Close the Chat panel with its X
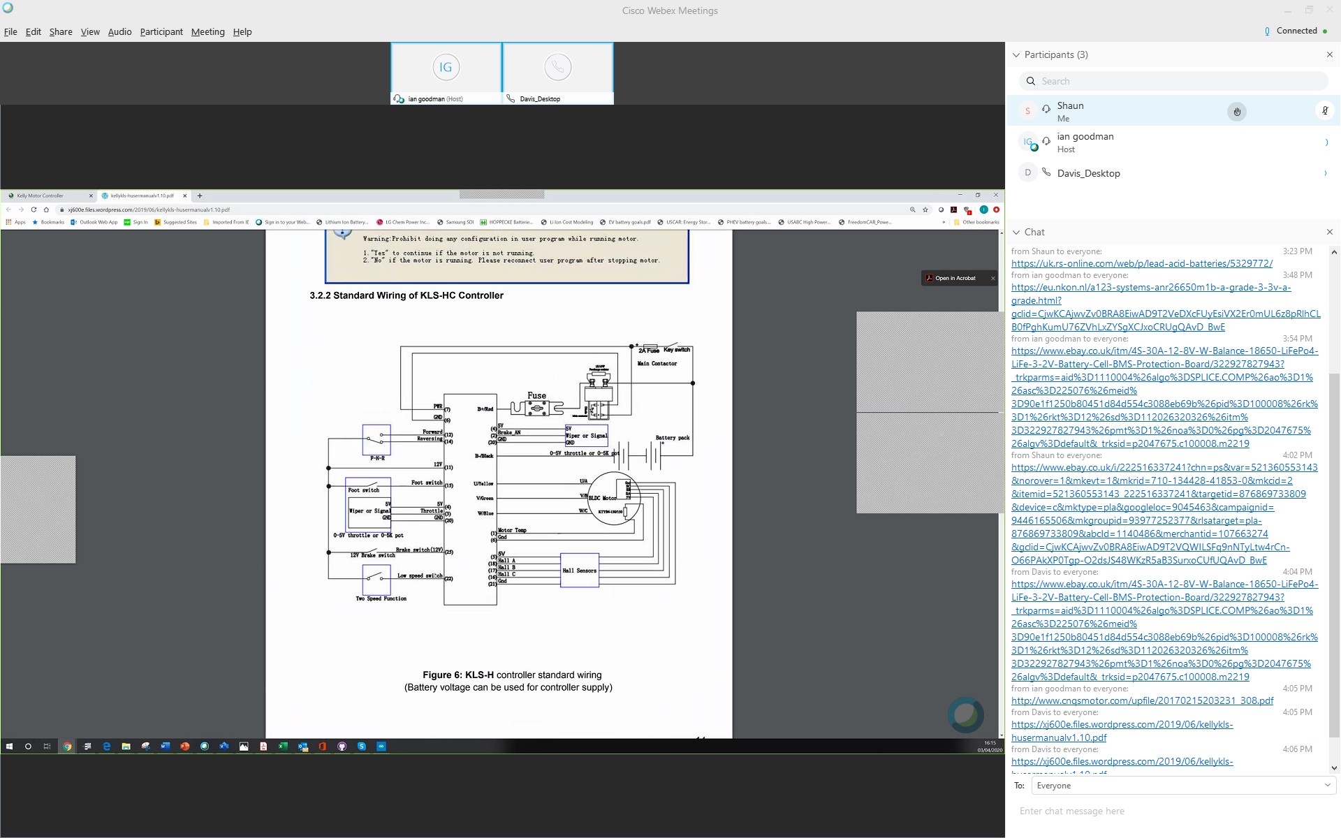Image resolution: width=1341 pixels, height=838 pixels. click(1329, 232)
